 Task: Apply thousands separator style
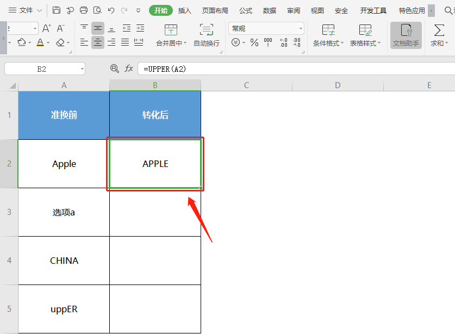pyautogui.click(x=268, y=42)
